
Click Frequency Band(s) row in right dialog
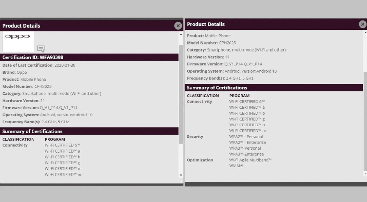pos(220,78)
